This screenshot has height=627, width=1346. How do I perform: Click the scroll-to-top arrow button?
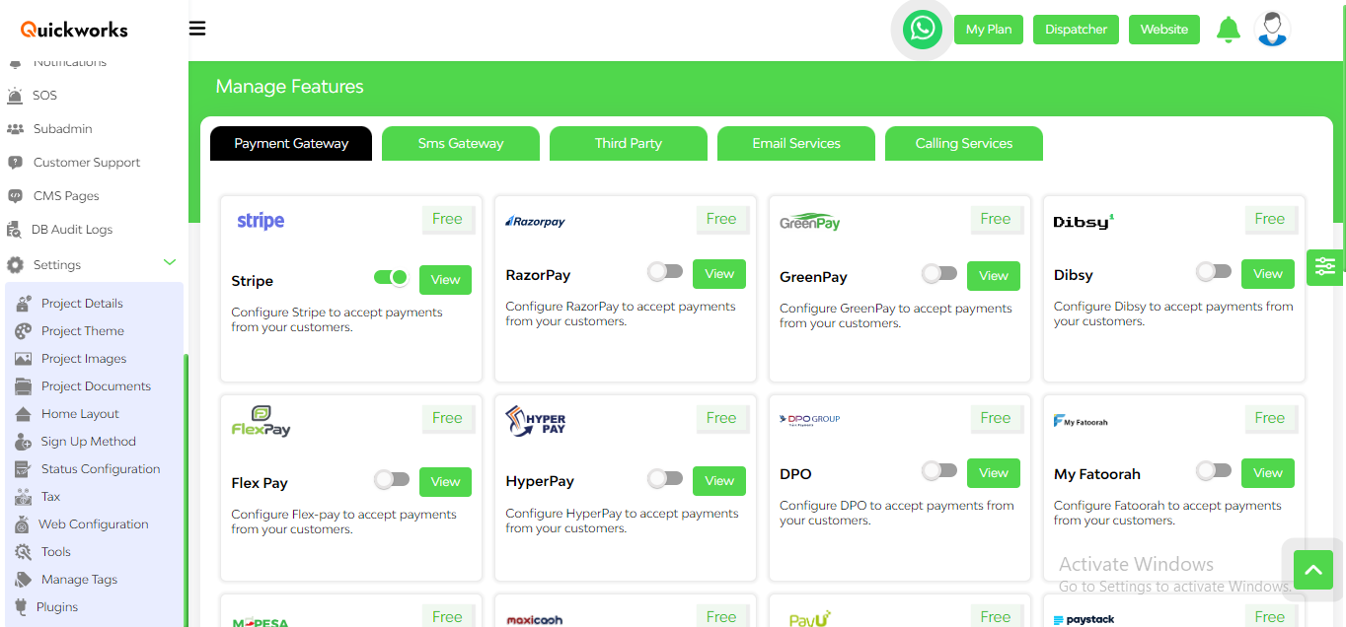click(1313, 569)
